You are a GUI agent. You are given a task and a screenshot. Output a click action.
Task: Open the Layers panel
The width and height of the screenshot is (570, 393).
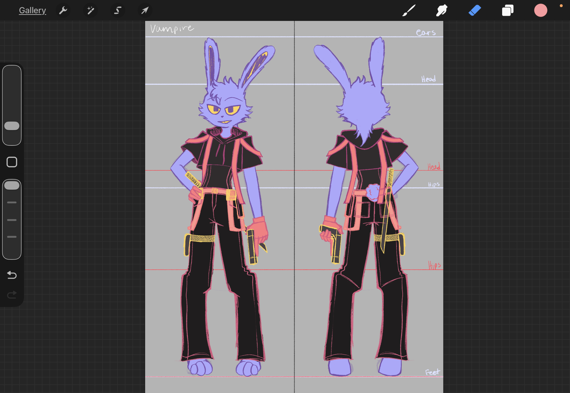coord(507,11)
